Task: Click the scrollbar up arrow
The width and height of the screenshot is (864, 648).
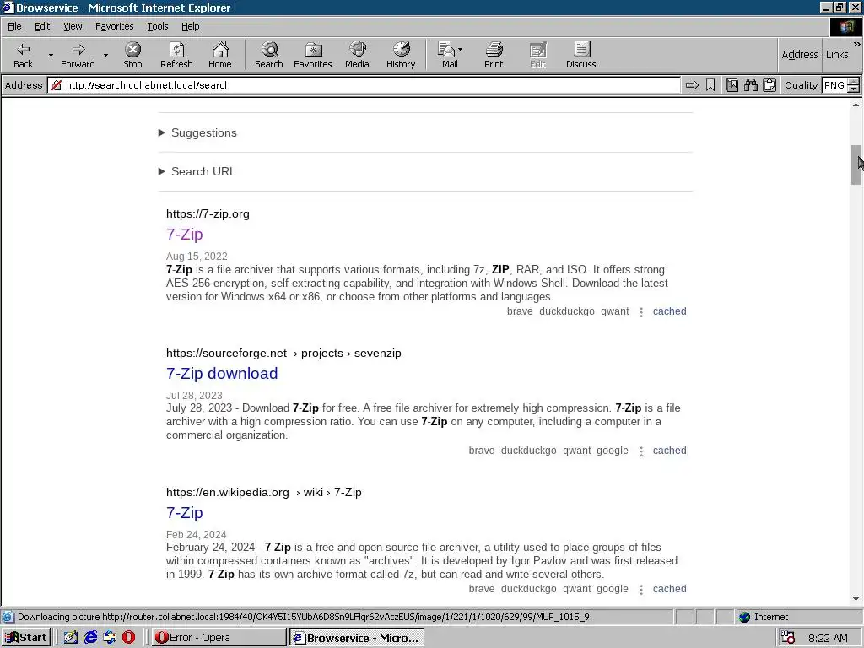Action: 856,104
